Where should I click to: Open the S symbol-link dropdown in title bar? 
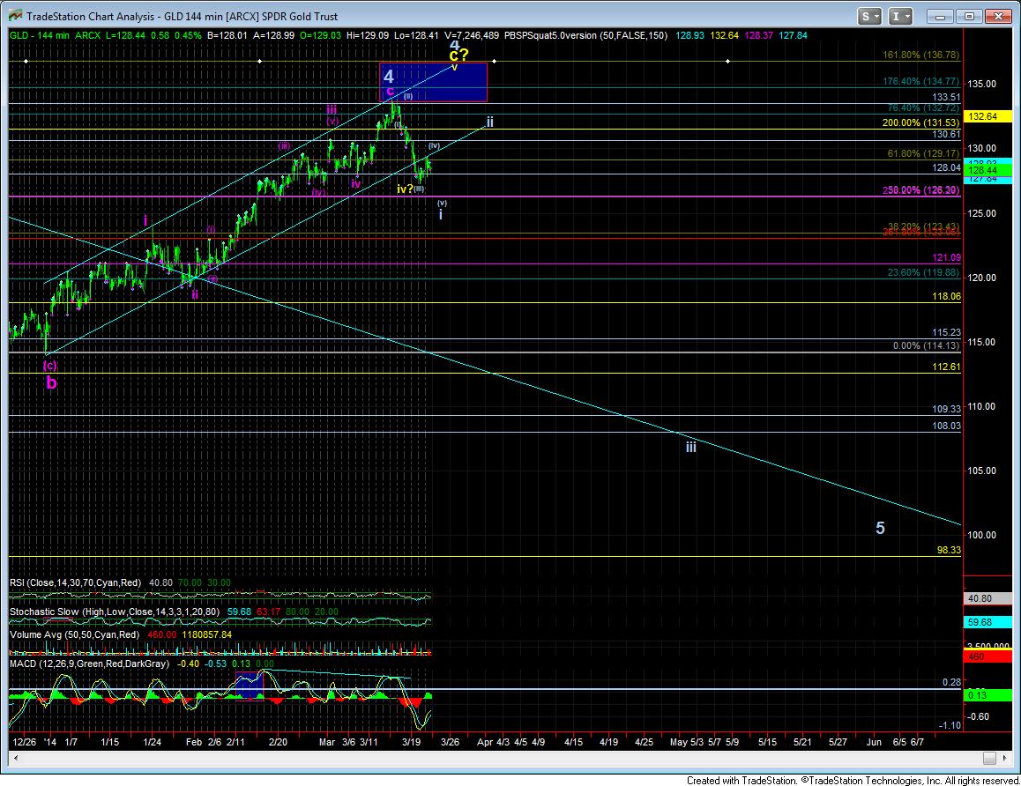[x=869, y=16]
